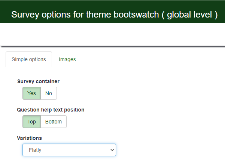Open the Variations dropdown

click(x=69, y=150)
